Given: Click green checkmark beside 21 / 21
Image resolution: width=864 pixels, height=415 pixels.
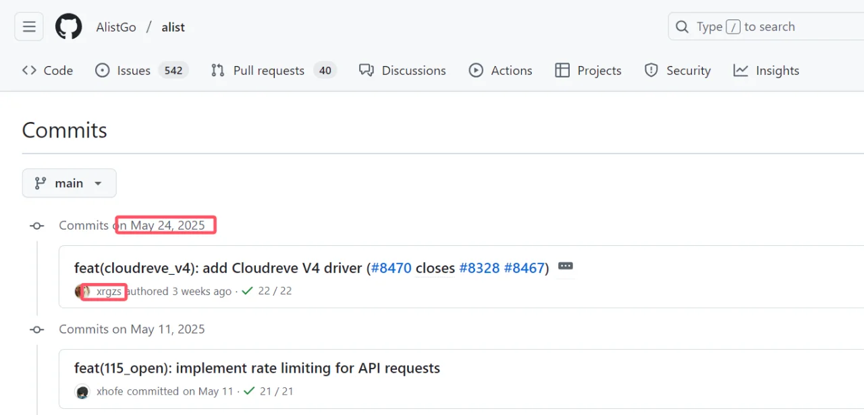Looking at the screenshot, I should click(x=249, y=391).
